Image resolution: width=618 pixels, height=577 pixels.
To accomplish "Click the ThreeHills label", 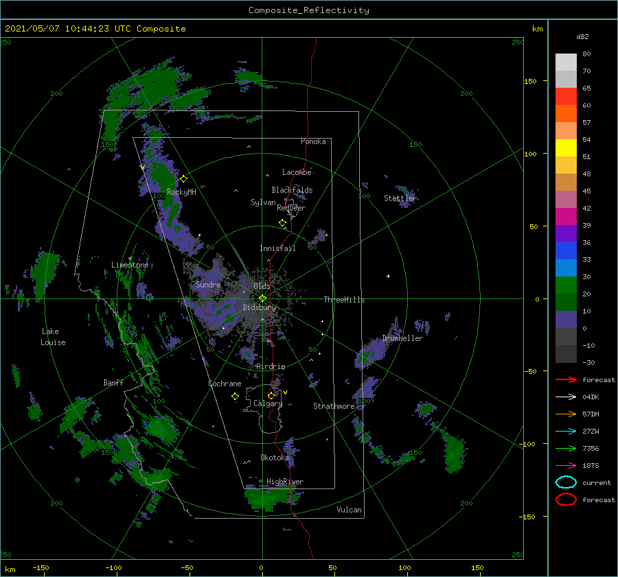I will pyautogui.click(x=344, y=300).
